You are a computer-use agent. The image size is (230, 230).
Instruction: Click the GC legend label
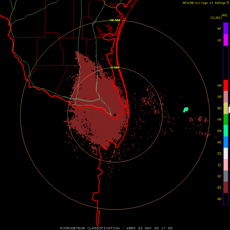tap(219, 176)
